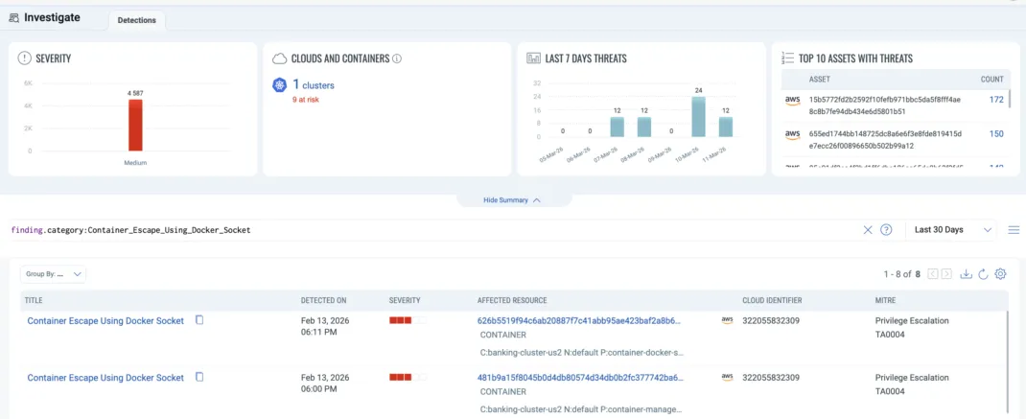1026x419 pixels.
Task: Copy title of the 06:11 PM detection
Action: (x=199, y=320)
